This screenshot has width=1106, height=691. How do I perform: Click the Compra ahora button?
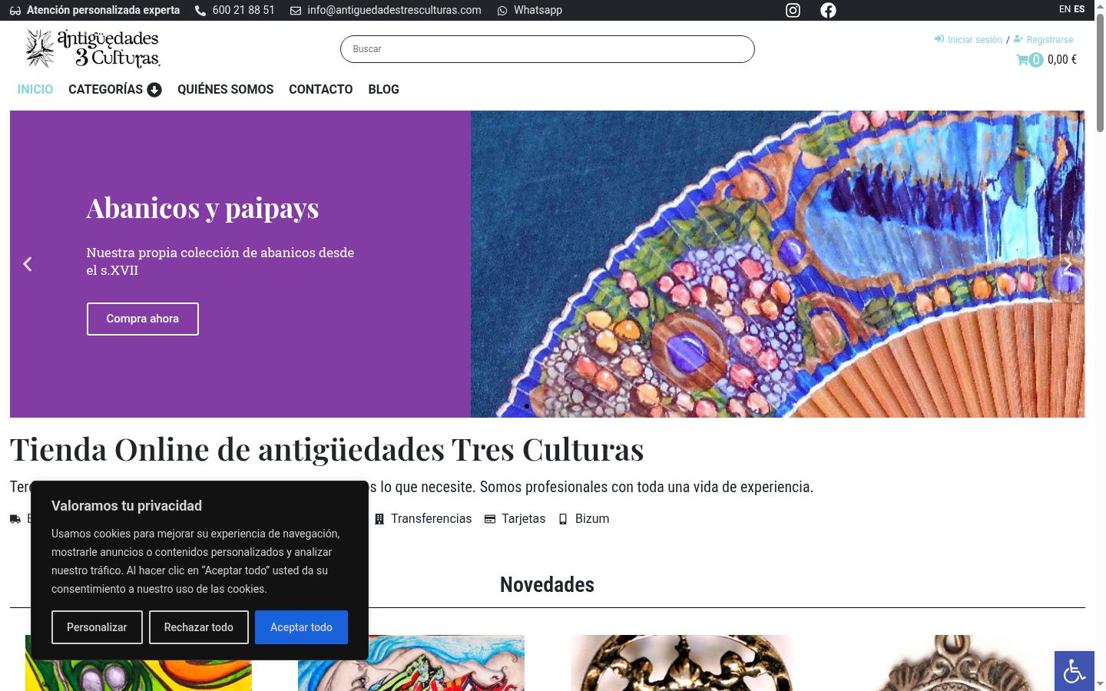[x=143, y=319]
